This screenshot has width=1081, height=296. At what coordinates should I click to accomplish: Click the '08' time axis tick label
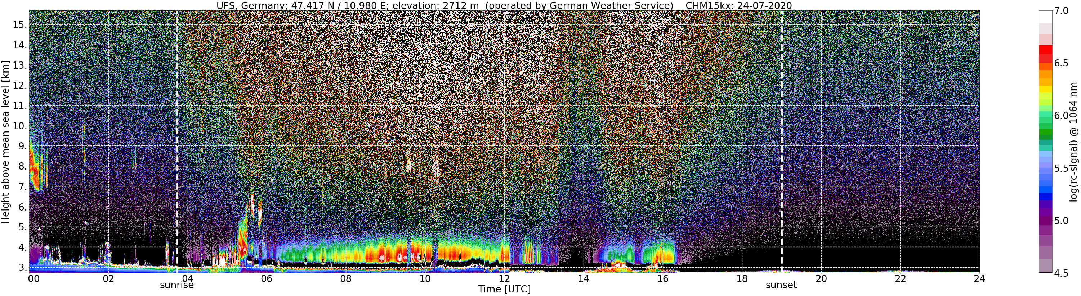(x=346, y=278)
